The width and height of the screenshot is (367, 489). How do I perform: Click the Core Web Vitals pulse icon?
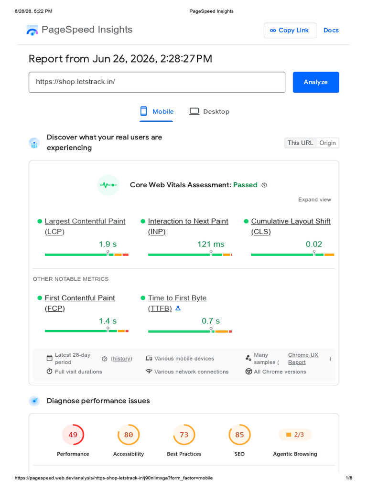click(x=108, y=185)
